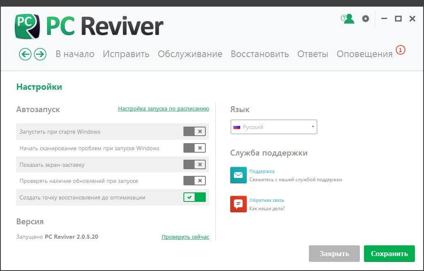Open the Обратная связь link

[267, 200]
